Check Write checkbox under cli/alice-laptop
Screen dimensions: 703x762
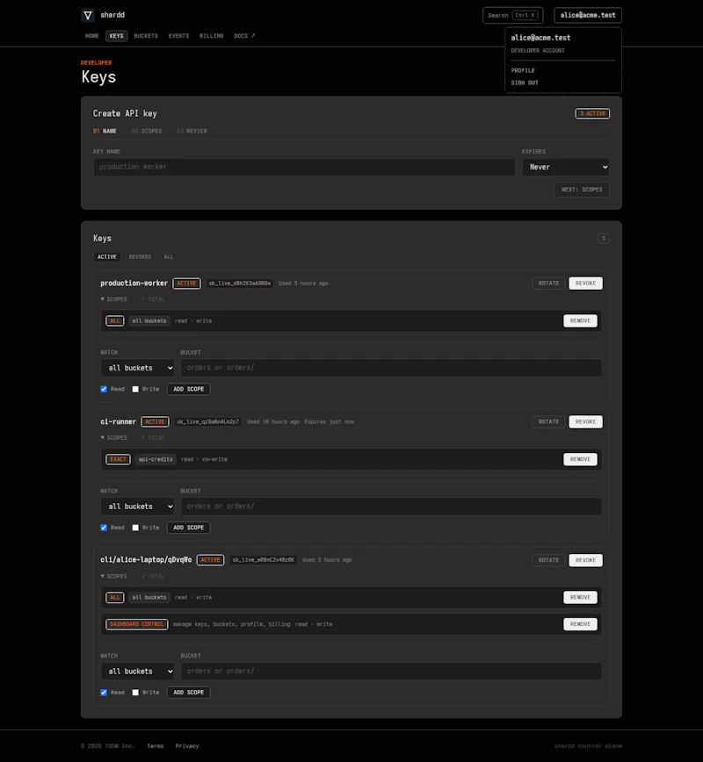pyautogui.click(x=135, y=693)
